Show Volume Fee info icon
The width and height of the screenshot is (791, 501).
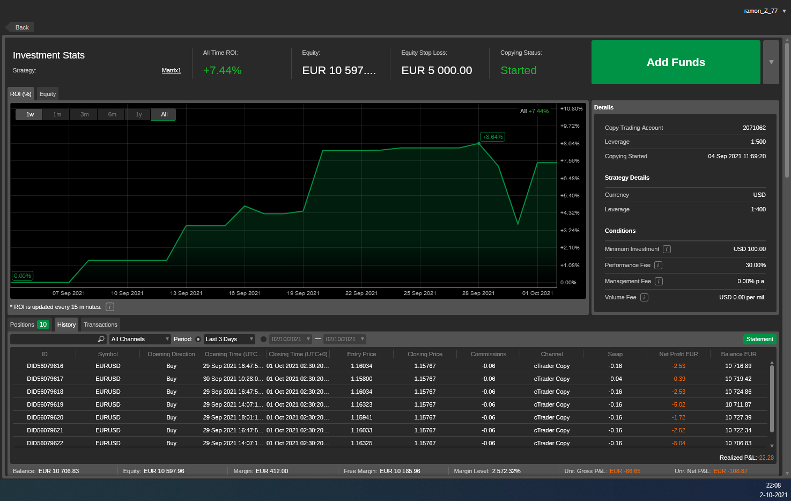point(645,297)
